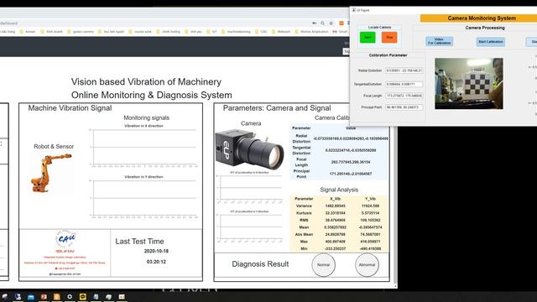Open the 'korean' bookmark folder

(28, 32)
